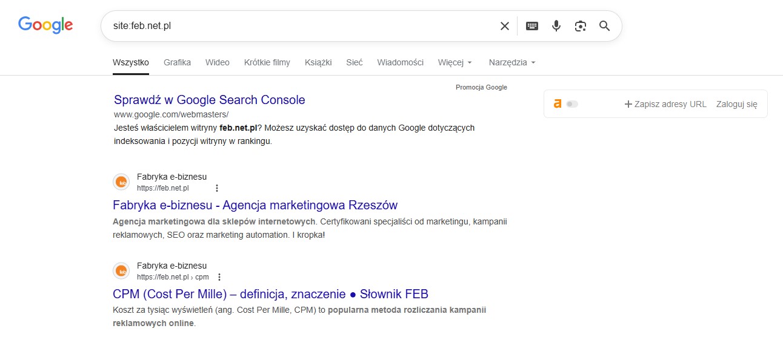The height and width of the screenshot is (340, 783).
Task: Expand the Więcej dropdown
Action: point(455,62)
